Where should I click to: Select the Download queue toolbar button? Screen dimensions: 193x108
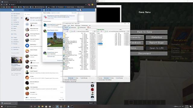tap(82, 27)
